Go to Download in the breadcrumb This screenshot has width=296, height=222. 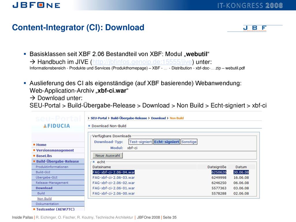point(158,118)
